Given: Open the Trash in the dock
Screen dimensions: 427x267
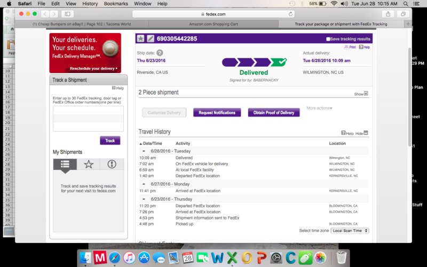Looking at the screenshot, I should click(341, 257).
